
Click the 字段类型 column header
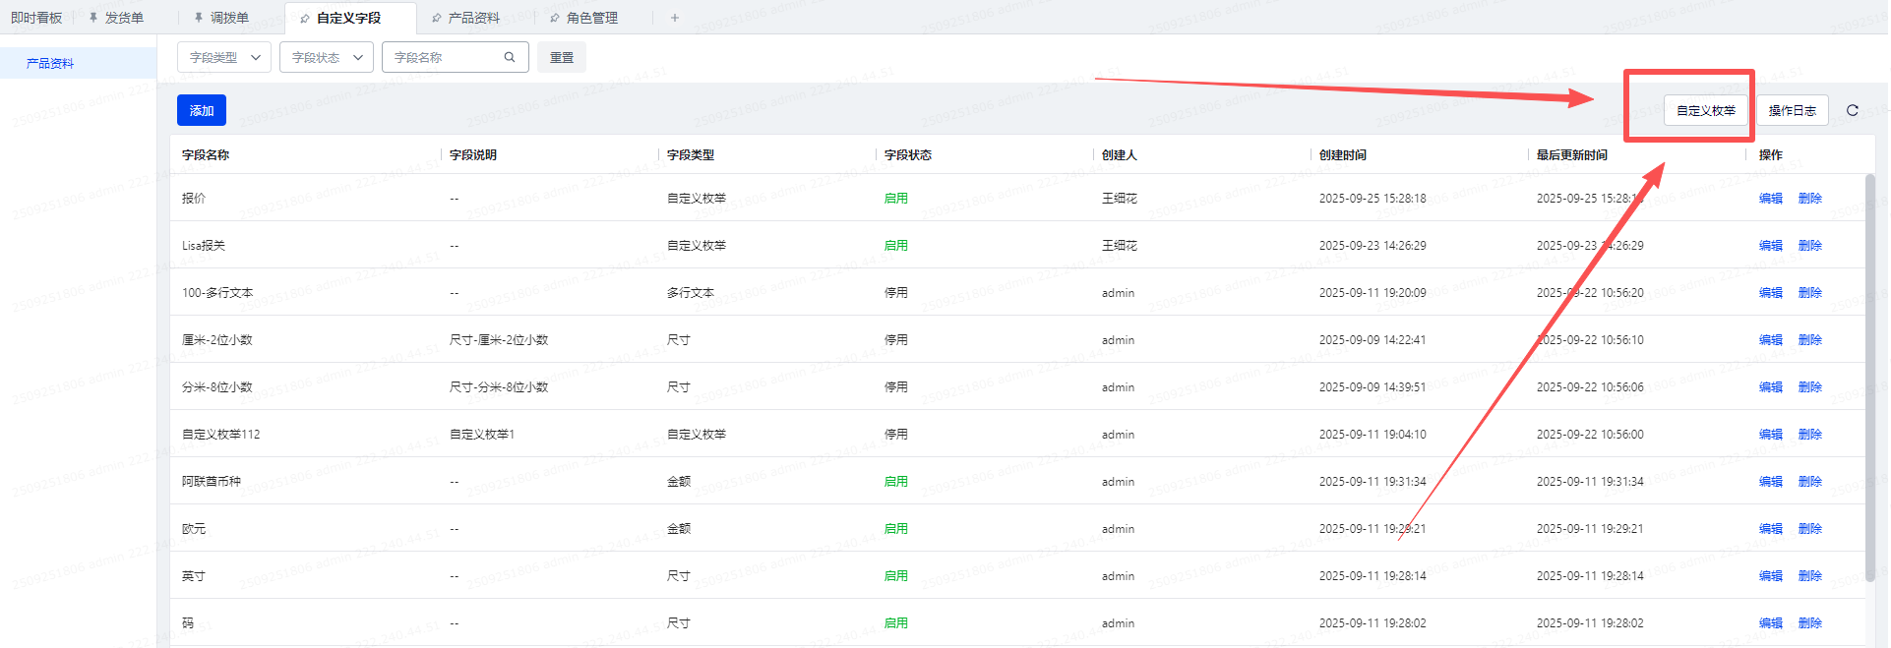[691, 154]
